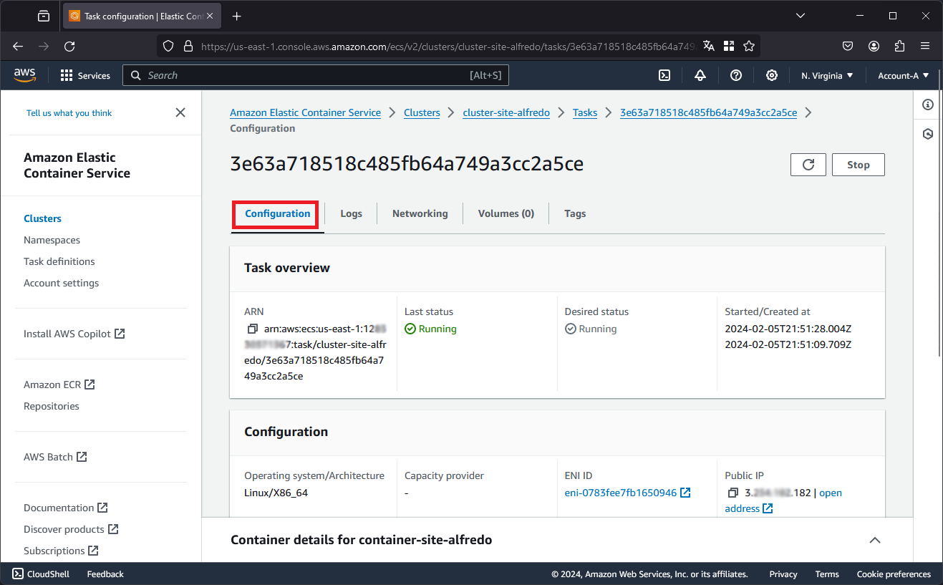Open N. Virginia region dropdown
Viewport: 943px width, 585px height.
pos(827,75)
